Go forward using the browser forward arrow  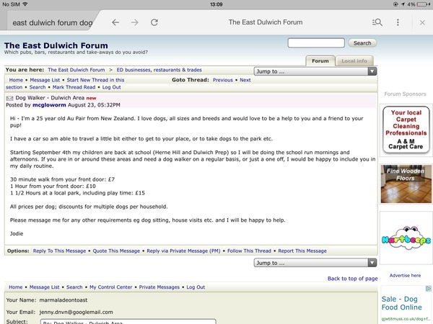(x=135, y=22)
